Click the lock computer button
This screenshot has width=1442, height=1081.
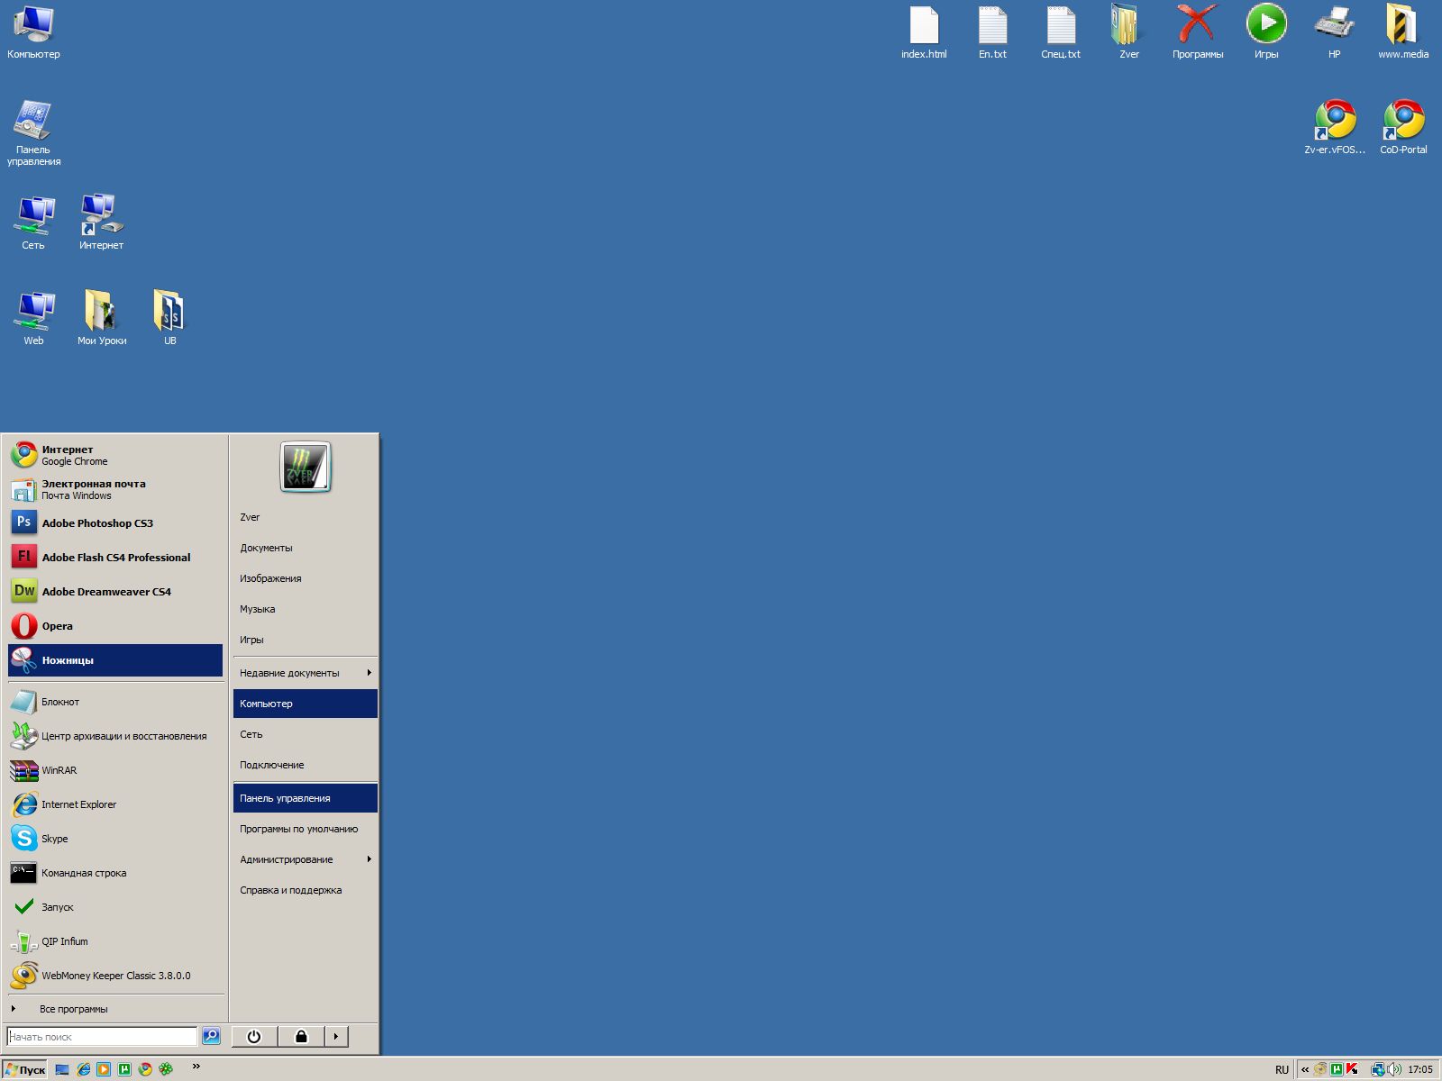(301, 1037)
